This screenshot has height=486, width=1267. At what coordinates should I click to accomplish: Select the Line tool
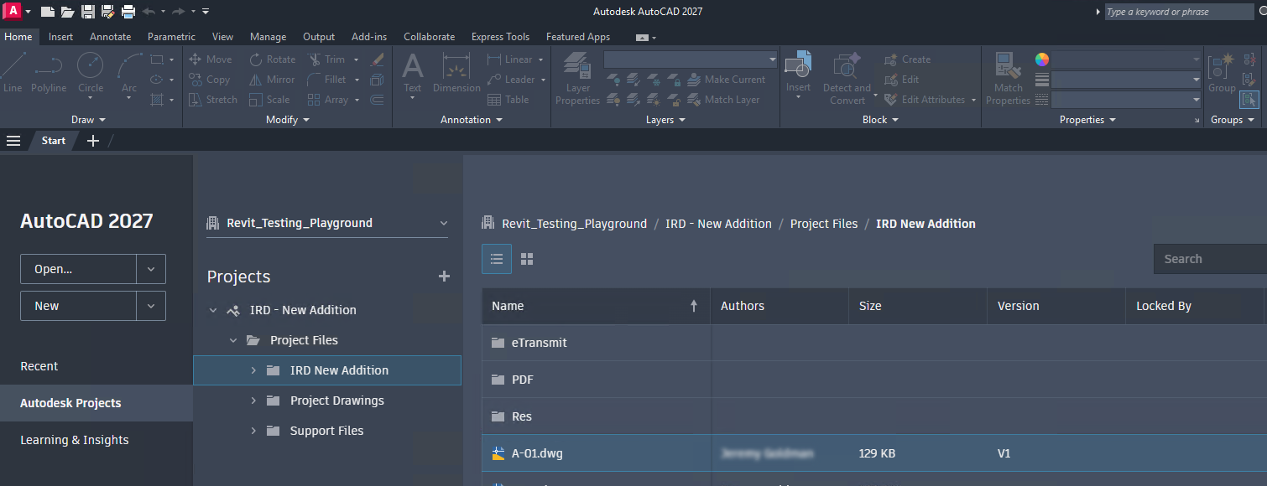(x=13, y=72)
